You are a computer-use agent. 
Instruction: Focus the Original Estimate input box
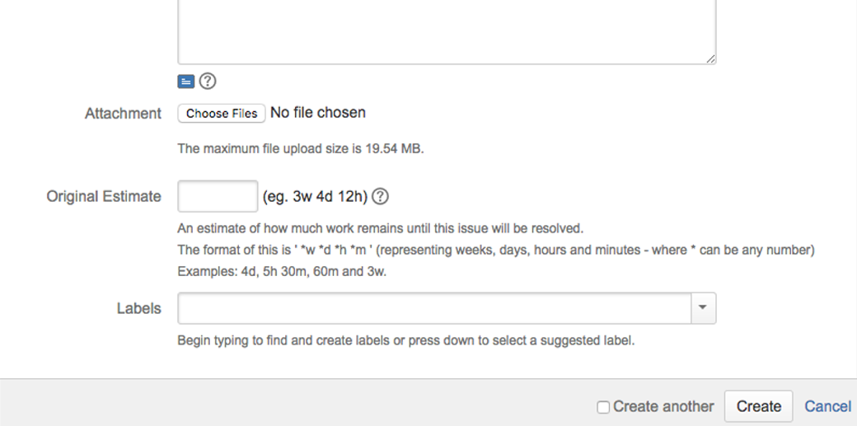click(218, 197)
